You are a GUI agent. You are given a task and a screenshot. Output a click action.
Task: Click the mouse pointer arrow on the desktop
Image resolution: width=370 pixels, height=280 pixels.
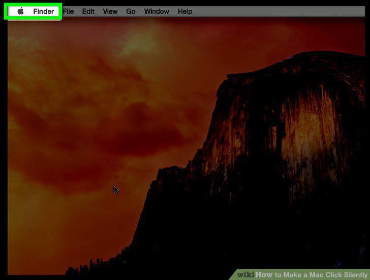click(116, 190)
